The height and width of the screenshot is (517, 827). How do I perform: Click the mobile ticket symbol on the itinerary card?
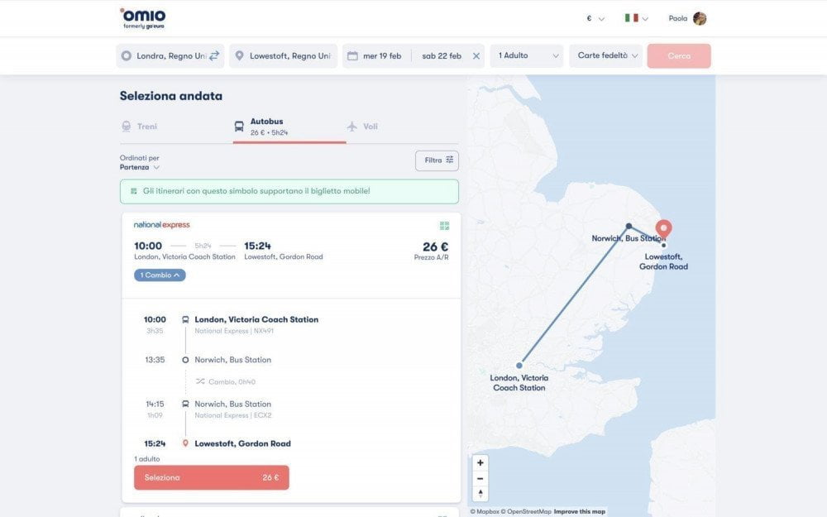click(x=444, y=223)
